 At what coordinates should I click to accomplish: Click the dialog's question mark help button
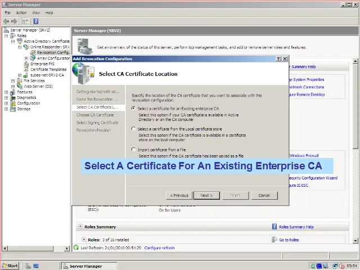(x=278, y=58)
